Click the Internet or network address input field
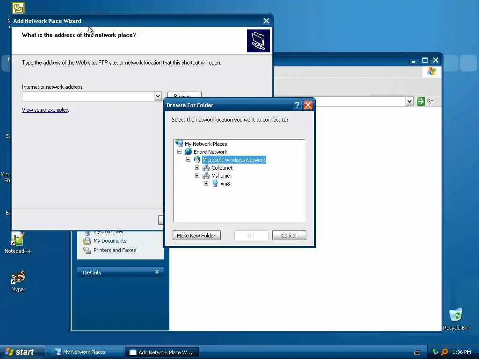 pyautogui.click(x=88, y=96)
